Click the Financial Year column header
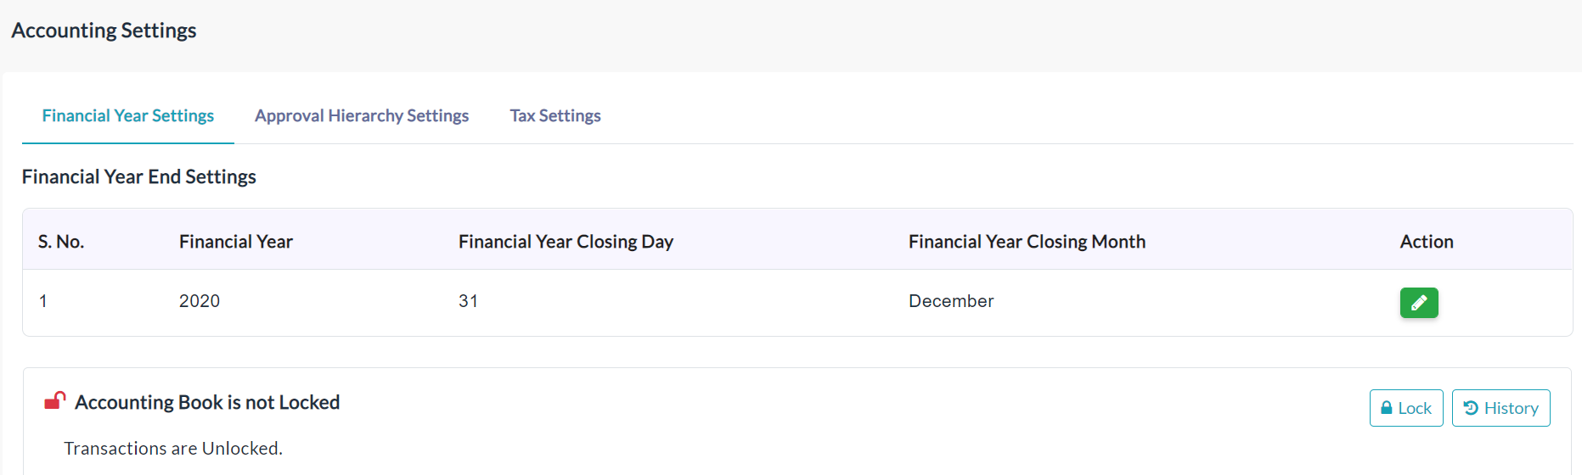 coord(236,242)
